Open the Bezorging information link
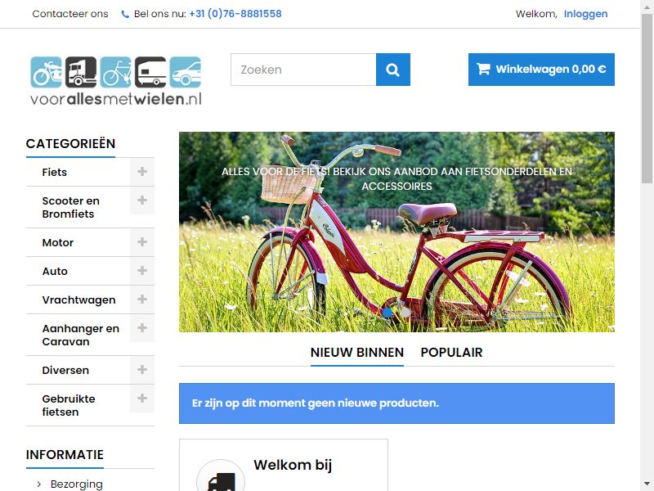The height and width of the screenshot is (491, 654). (x=76, y=484)
